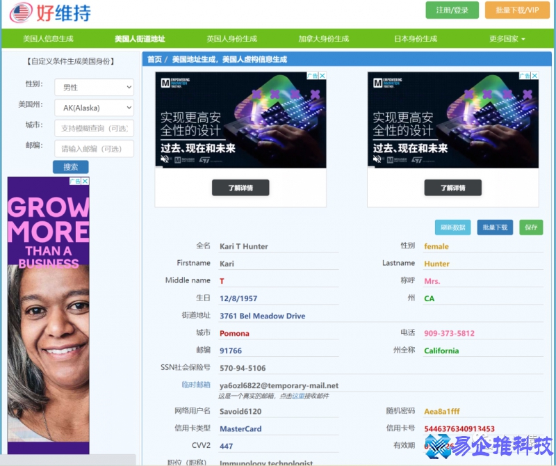Open the 性别 gender dropdown showing 男性
This screenshot has height=466, width=556.
click(94, 86)
